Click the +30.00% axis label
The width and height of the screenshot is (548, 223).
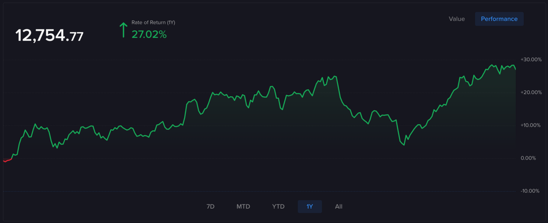click(531, 60)
